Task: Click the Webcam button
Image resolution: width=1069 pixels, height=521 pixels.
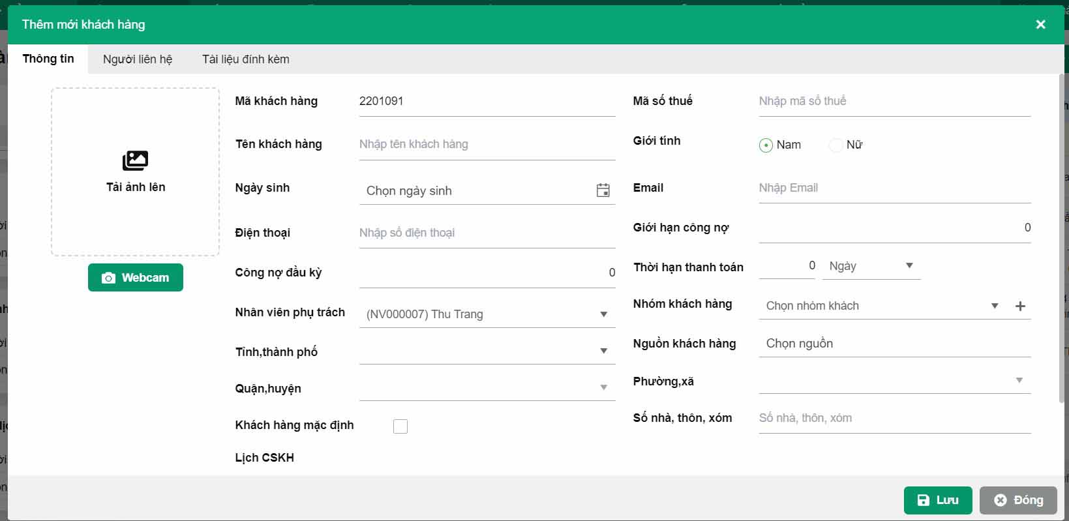Action: [136, 278]
